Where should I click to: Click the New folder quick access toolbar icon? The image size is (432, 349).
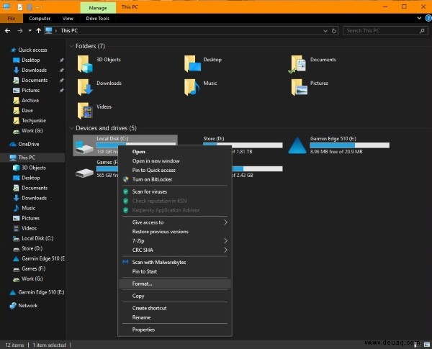(x=30, y=7)
